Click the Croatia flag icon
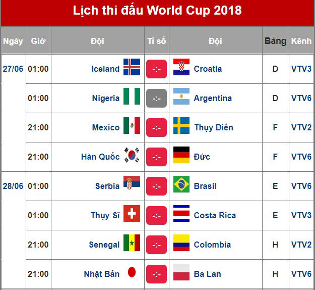 [x=181, y=68]
